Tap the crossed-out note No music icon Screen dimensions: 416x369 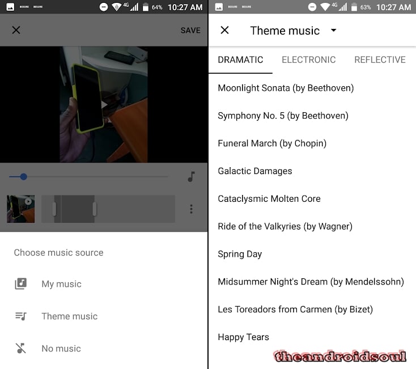coord(21,348)
